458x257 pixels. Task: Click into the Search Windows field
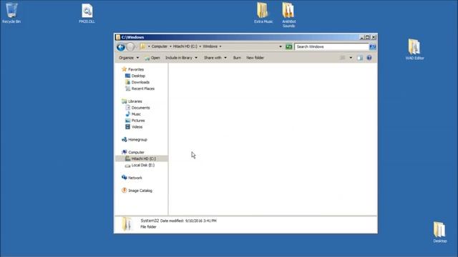(x=331, y=46)
